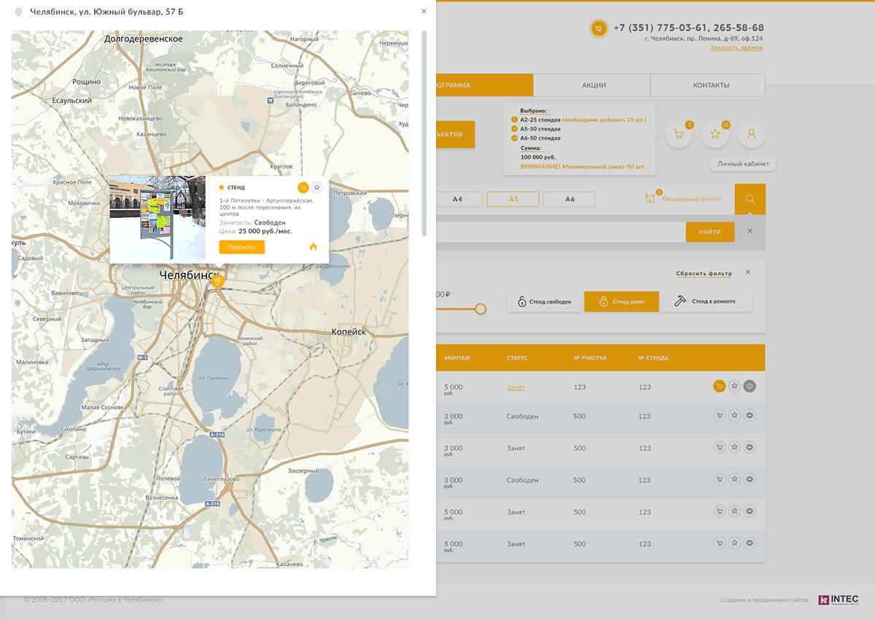Open the shopping cart in header
This screenshot has height=620, width=875.
click(678, 134)
